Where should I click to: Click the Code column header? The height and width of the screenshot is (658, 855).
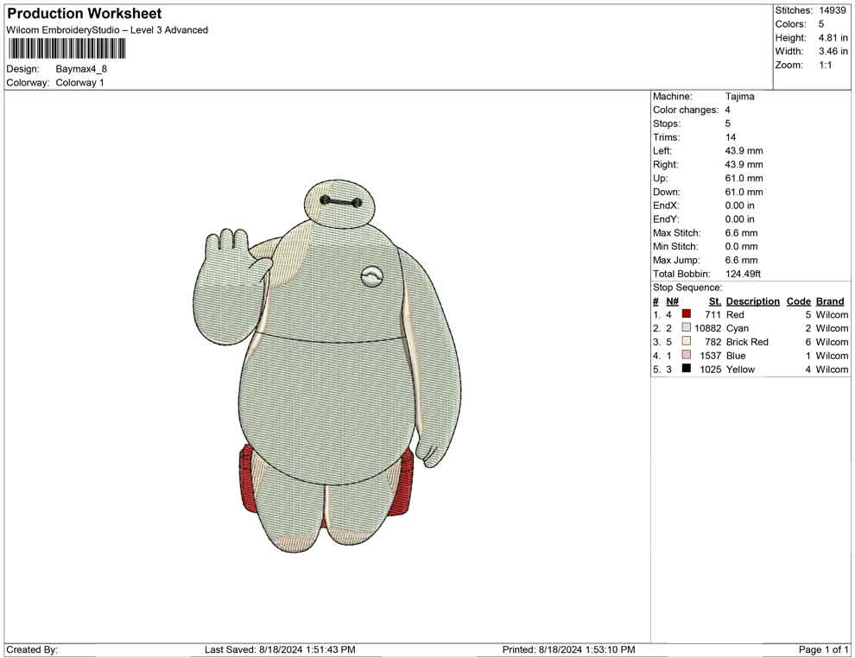[798, 301]
